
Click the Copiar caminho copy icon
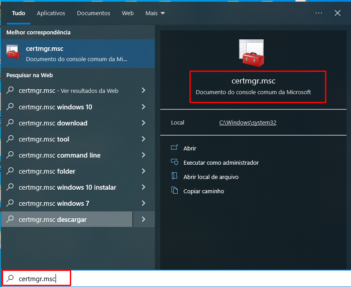175,191
